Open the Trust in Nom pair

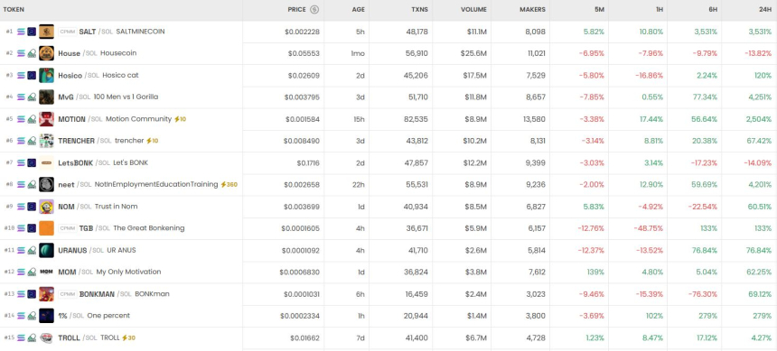[x=98, y=206]
